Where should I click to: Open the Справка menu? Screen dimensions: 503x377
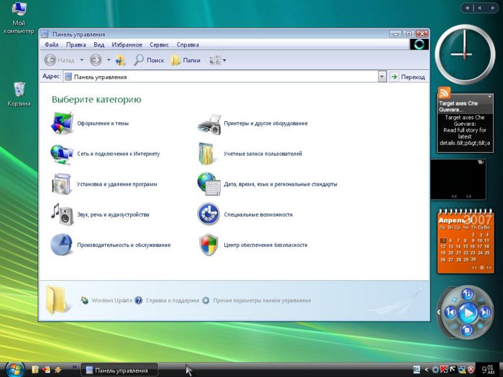pyautogui.click(x=187, y=45)
